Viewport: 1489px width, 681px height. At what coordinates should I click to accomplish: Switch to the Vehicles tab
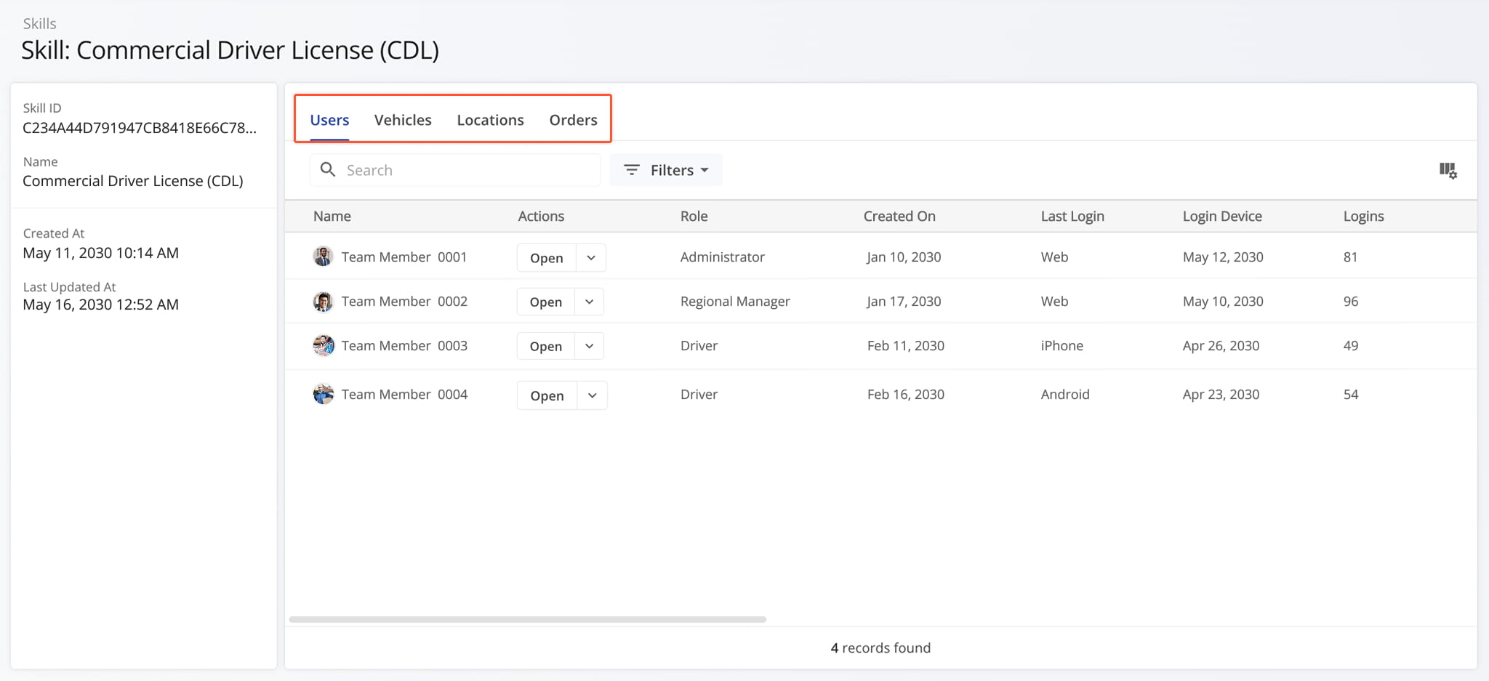tap(403, 120)
